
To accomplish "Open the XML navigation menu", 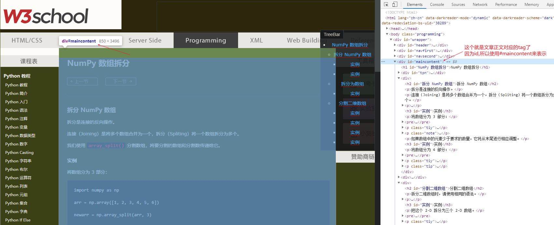I will pyautogui.click(x=256, y=40).
